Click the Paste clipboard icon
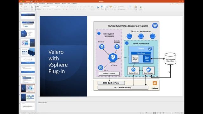 point(21,7)
